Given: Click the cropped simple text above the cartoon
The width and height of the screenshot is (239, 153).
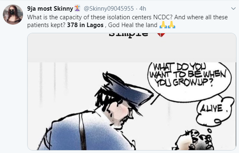Looking at the screenshot, I should (128, 35).
